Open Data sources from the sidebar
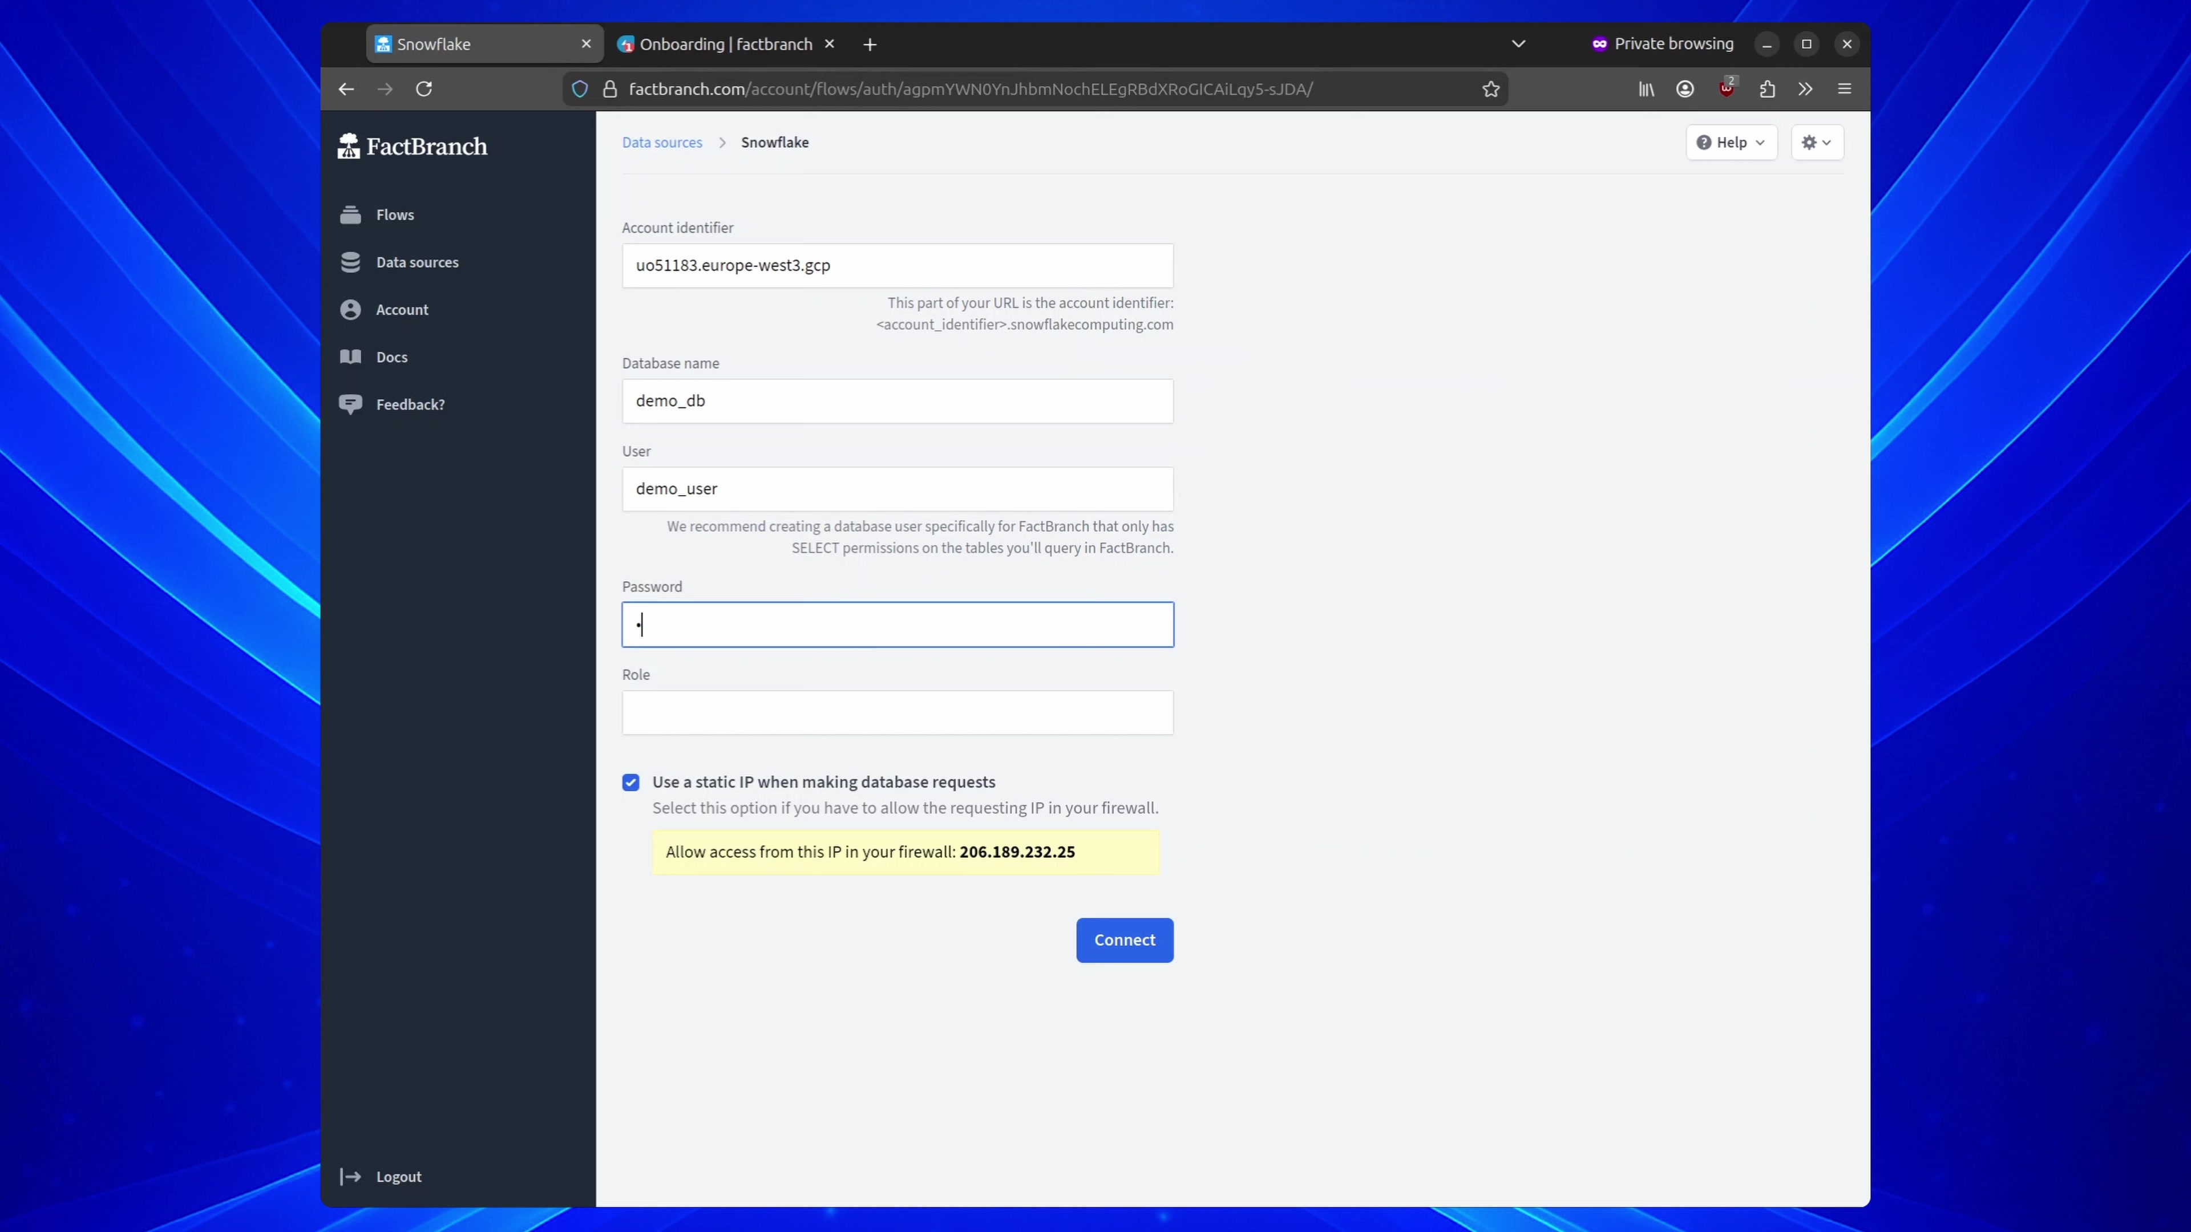The image size is (2191, 1232). coord(417,262)
